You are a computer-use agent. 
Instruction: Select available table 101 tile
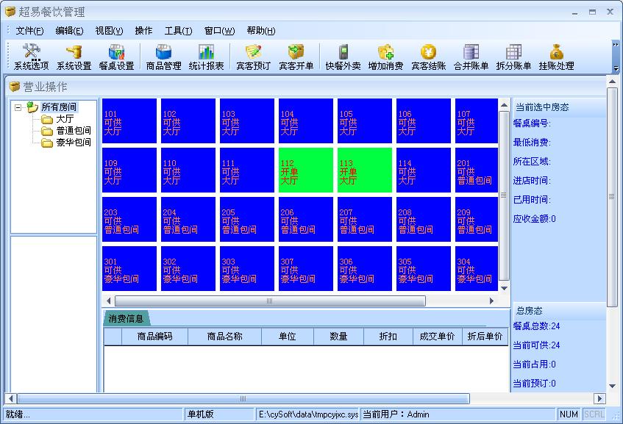click(129, 121)
